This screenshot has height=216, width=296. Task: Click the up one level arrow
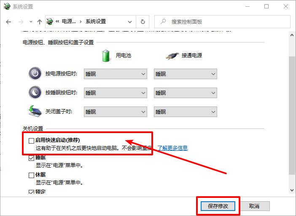39,21
